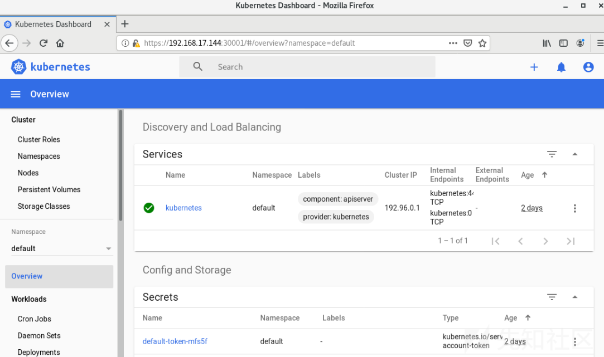The width and height of the screenshot is (604, 357).
Task: Go to the browser home page
Action: tap(60, 43)
